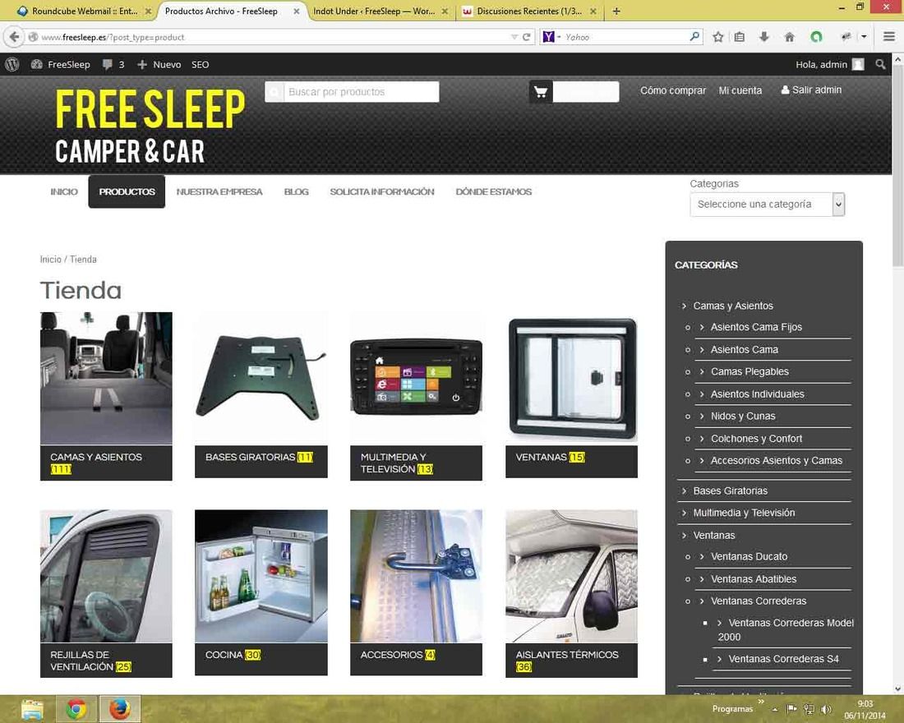Open SOLICITA INFORMACIÓN menu item
904x723 pixels.
[x=381, y=191]
